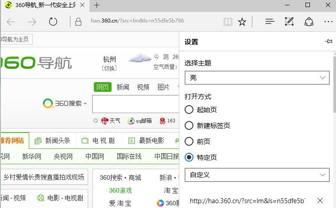The width and height of the screenshot is (336, 208).
Task: Open the qq邮箱 shortcut
Action: pyautogui.click(x=139, y=121)
